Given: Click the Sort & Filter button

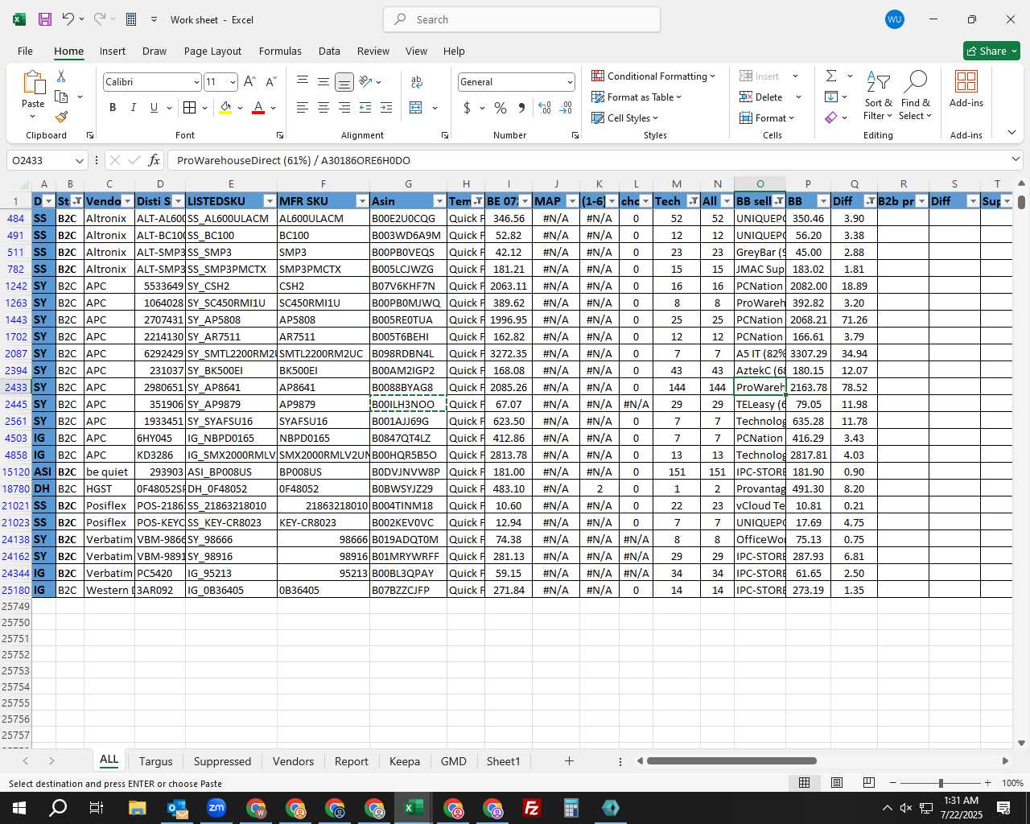Looking at the screenshot, I should click(x=878, y=96).
